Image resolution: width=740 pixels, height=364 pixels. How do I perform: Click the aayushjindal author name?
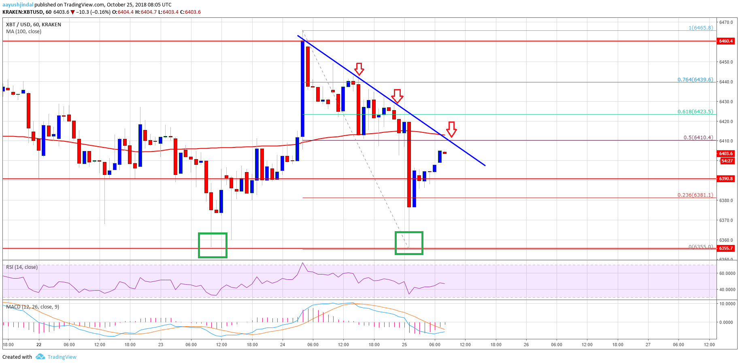pos(18,5)
